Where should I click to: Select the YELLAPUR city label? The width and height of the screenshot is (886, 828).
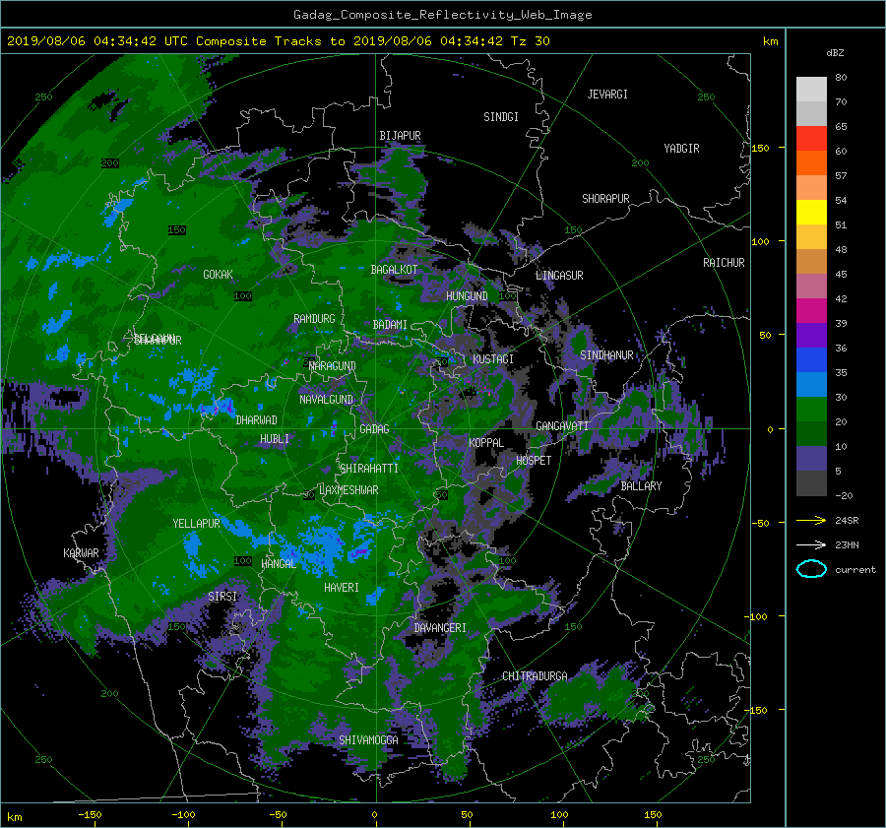pyautogui.click(x=196, y=524)
